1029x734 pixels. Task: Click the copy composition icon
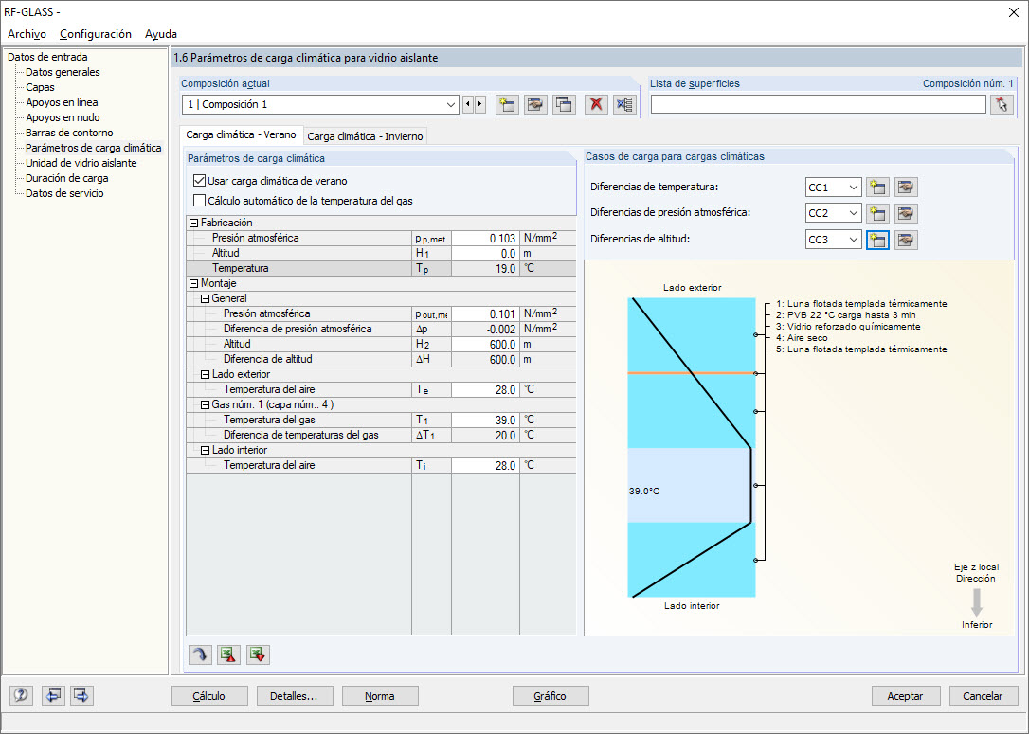[x=564, y=104]
